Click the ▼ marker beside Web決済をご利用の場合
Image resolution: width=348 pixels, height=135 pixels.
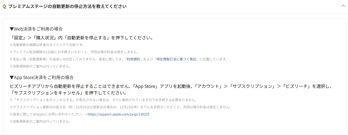pos(12,29)
